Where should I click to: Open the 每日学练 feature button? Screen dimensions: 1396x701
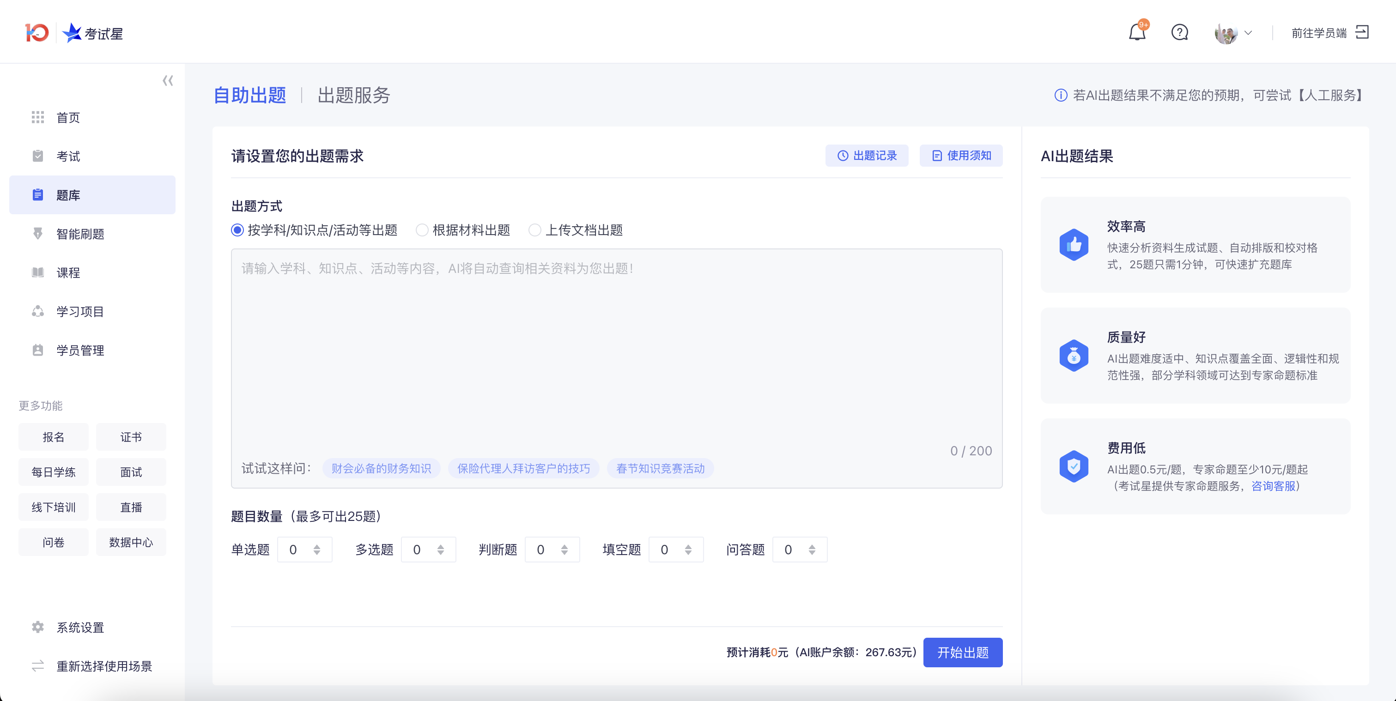point(53,472)
